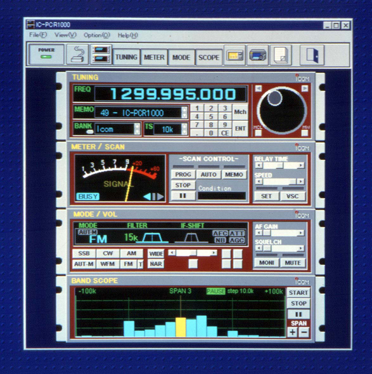
Task: Show the TUNING panel from toolbar
Action: click(126, 57)
